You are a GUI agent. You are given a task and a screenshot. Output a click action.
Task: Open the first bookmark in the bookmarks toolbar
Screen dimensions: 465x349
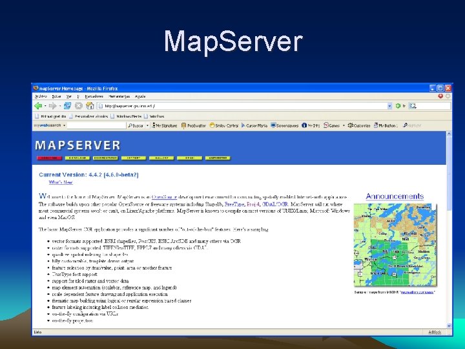50,116
